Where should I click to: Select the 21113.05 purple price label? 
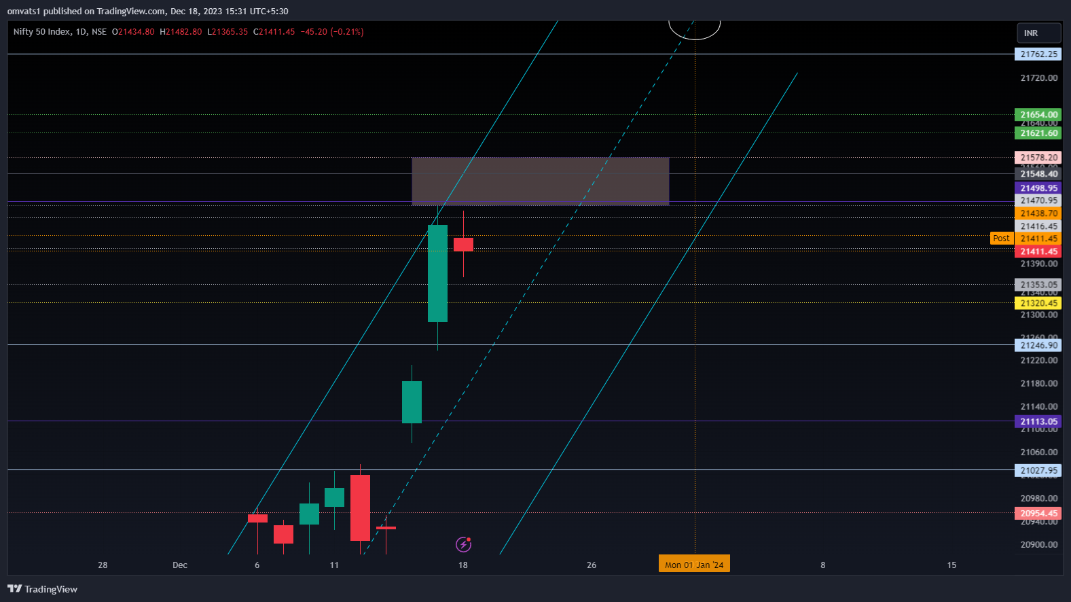tap(1038, 421)
